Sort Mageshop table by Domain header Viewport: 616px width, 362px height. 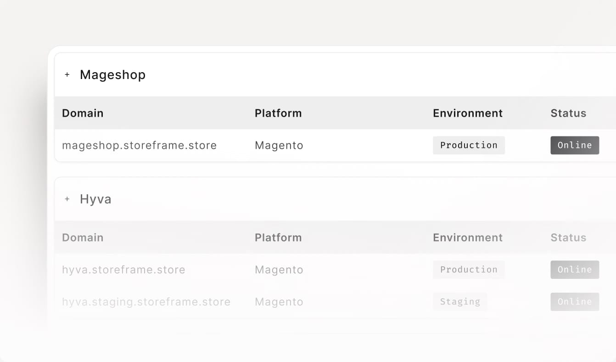tap(83, 113)
